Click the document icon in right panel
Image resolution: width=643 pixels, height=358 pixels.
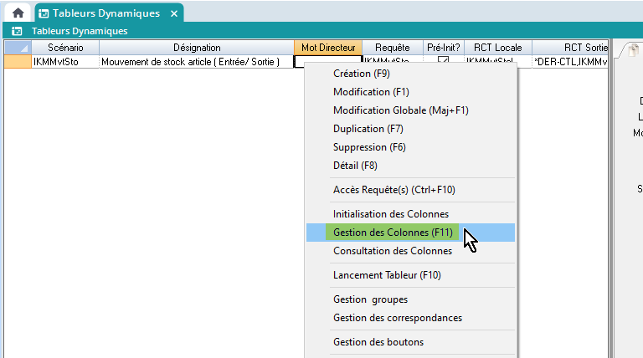coord(634,51)
